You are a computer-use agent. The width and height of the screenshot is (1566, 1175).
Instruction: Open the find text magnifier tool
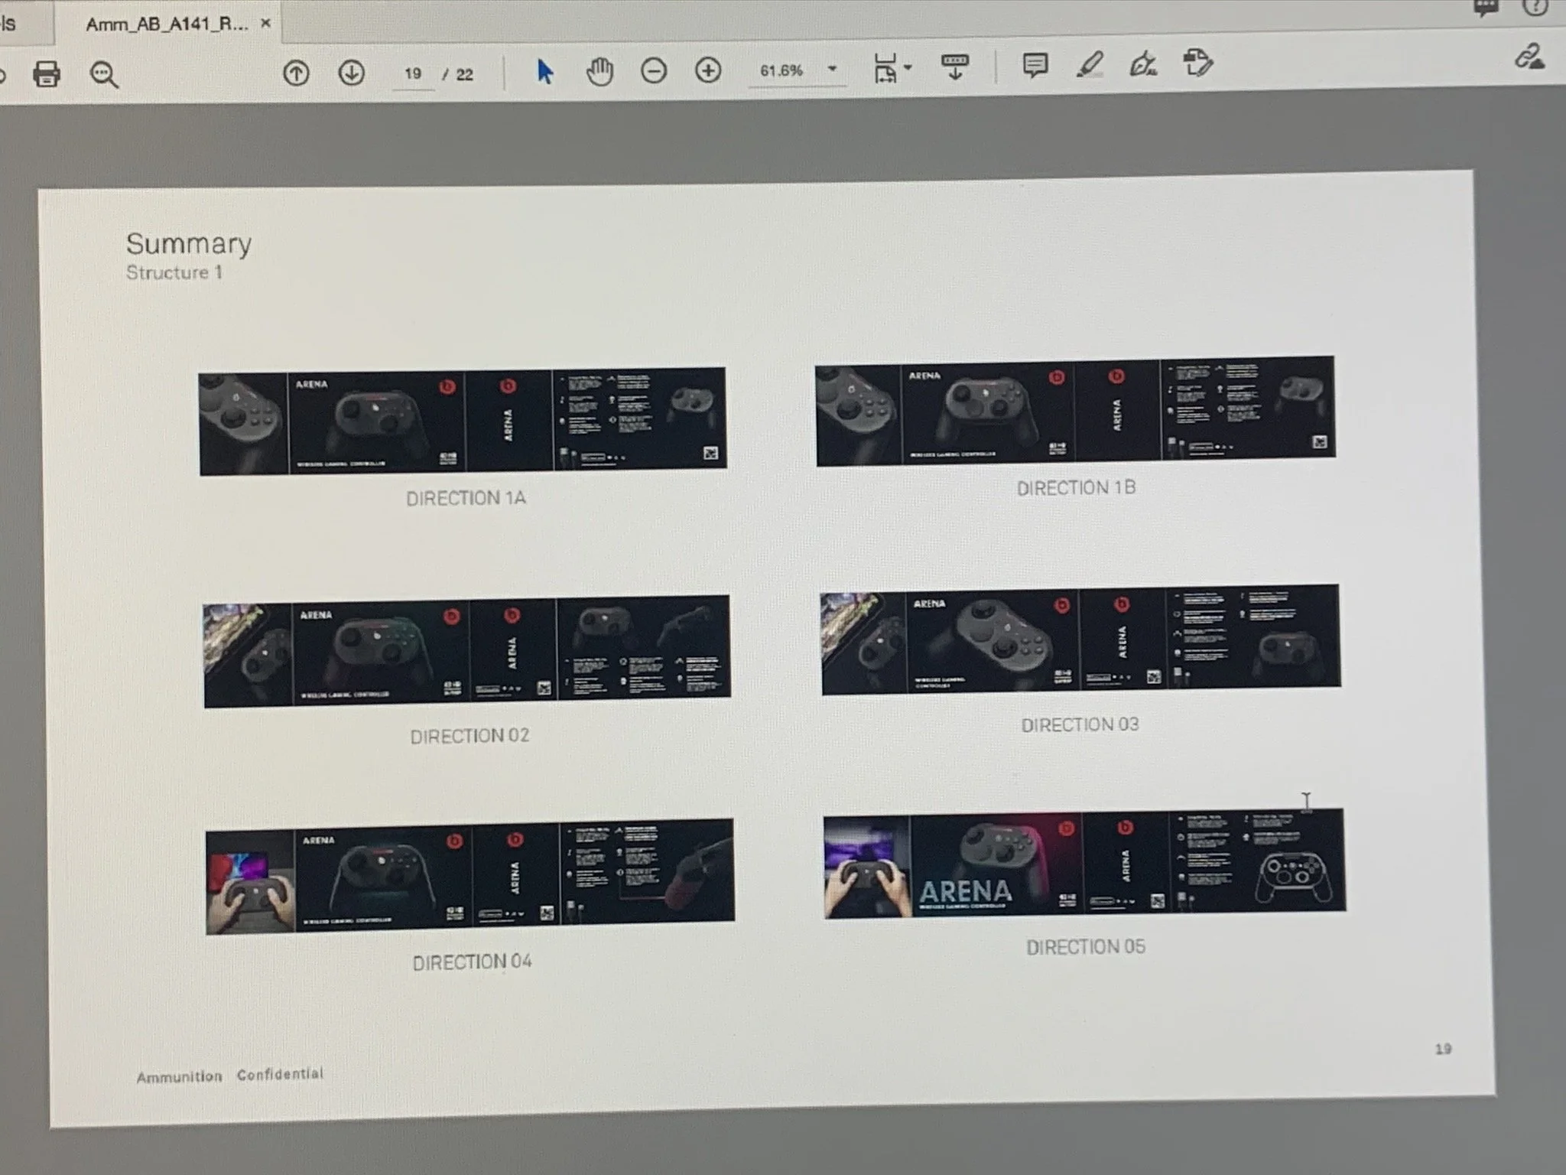point(104,74)
